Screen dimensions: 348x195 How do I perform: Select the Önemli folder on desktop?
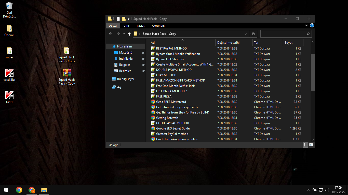(9, 30)
